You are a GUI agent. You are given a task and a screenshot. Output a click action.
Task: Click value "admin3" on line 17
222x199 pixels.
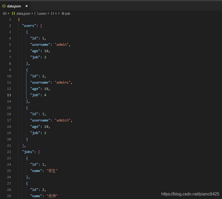pyautogui.click(x=62, y=120)
